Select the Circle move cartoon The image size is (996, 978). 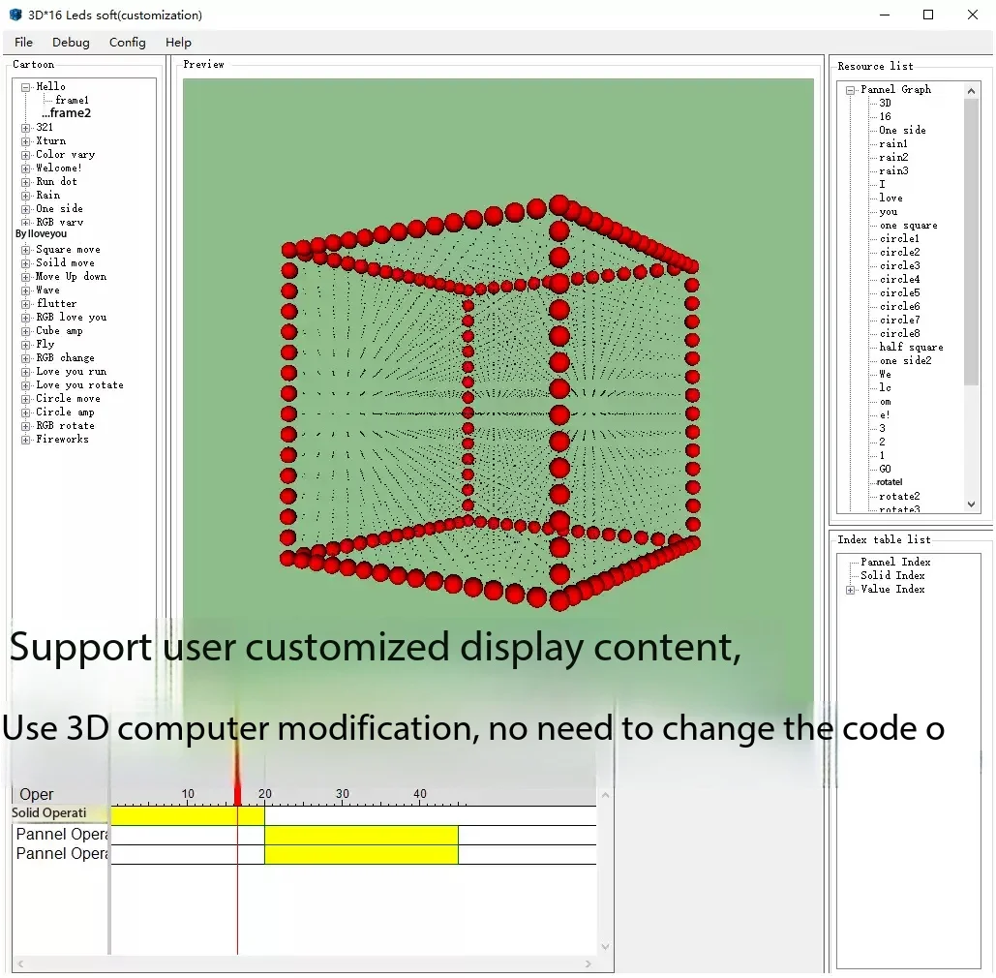click(68, 398)
